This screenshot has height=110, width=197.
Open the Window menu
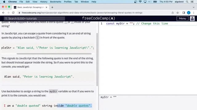tap(85, 2)
